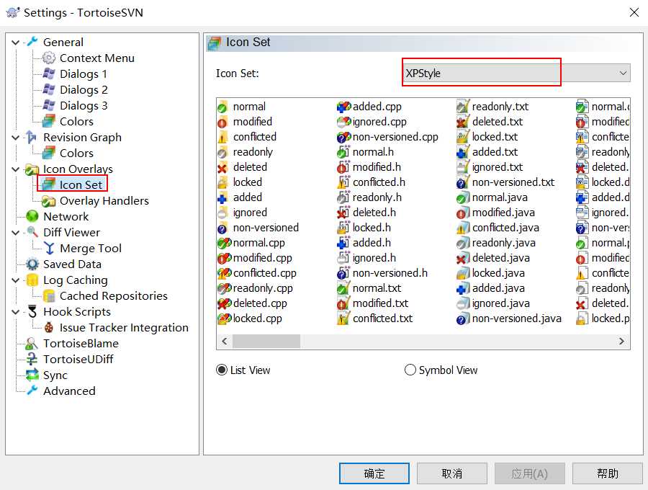Select normal.java in the icon list
Viewport: 648px width, 490px height.
(x=500, y=197)
